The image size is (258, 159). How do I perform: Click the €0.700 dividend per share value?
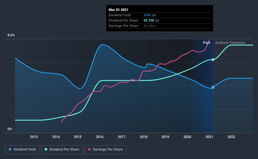(x=149, y=20)
